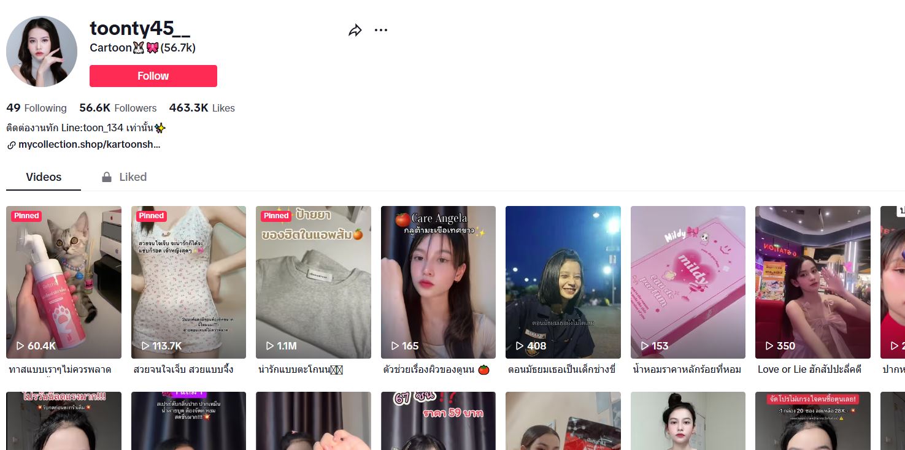The image size is (905, 450).
Task: Click play icon on 165 video
Action: point(395,346)
